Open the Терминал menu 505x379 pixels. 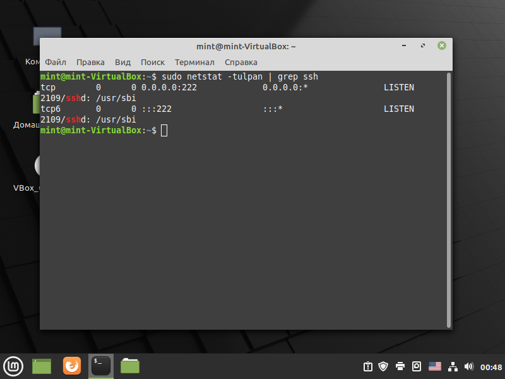pyautogui.click(x=194, y=62)
